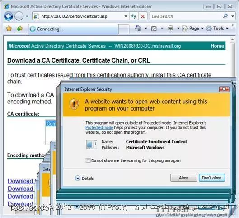Click the red Stop loading icon
The width and height of the screenshot is (239, 218).
(143, 16)
